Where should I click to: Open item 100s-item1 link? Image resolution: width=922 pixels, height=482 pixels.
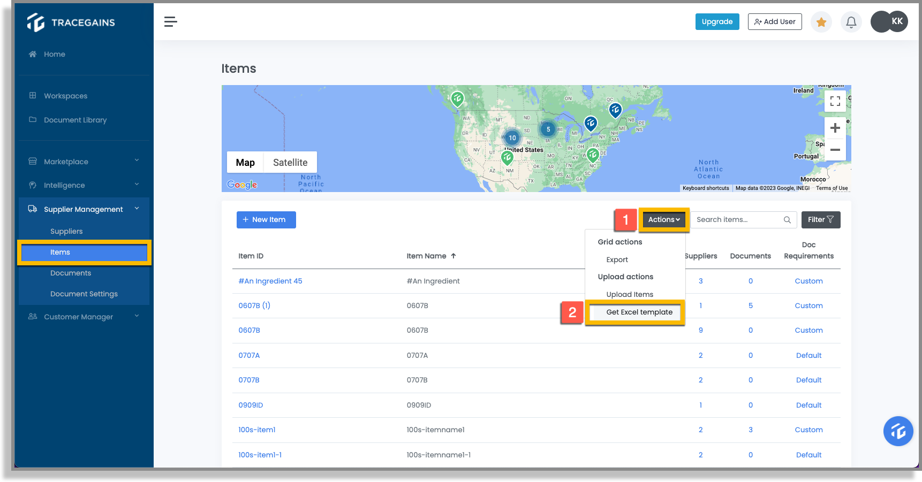tap(257, 430)
